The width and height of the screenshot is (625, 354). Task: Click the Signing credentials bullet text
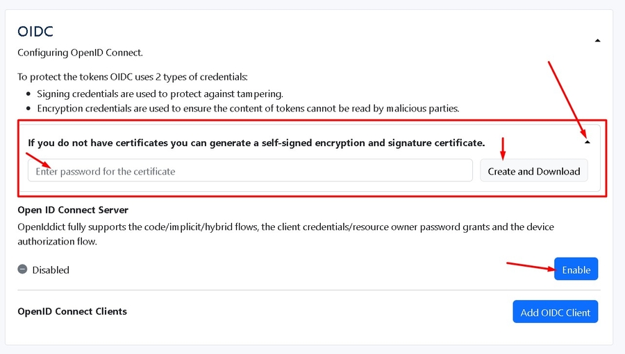(x=160, y=94)
